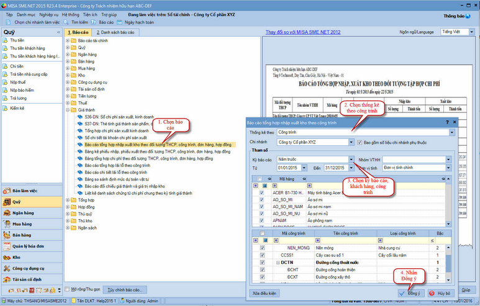Screen dimensions: 480x306
Task: Uncheck NEN_MONG project row
Action: click(x=262, y=248)
